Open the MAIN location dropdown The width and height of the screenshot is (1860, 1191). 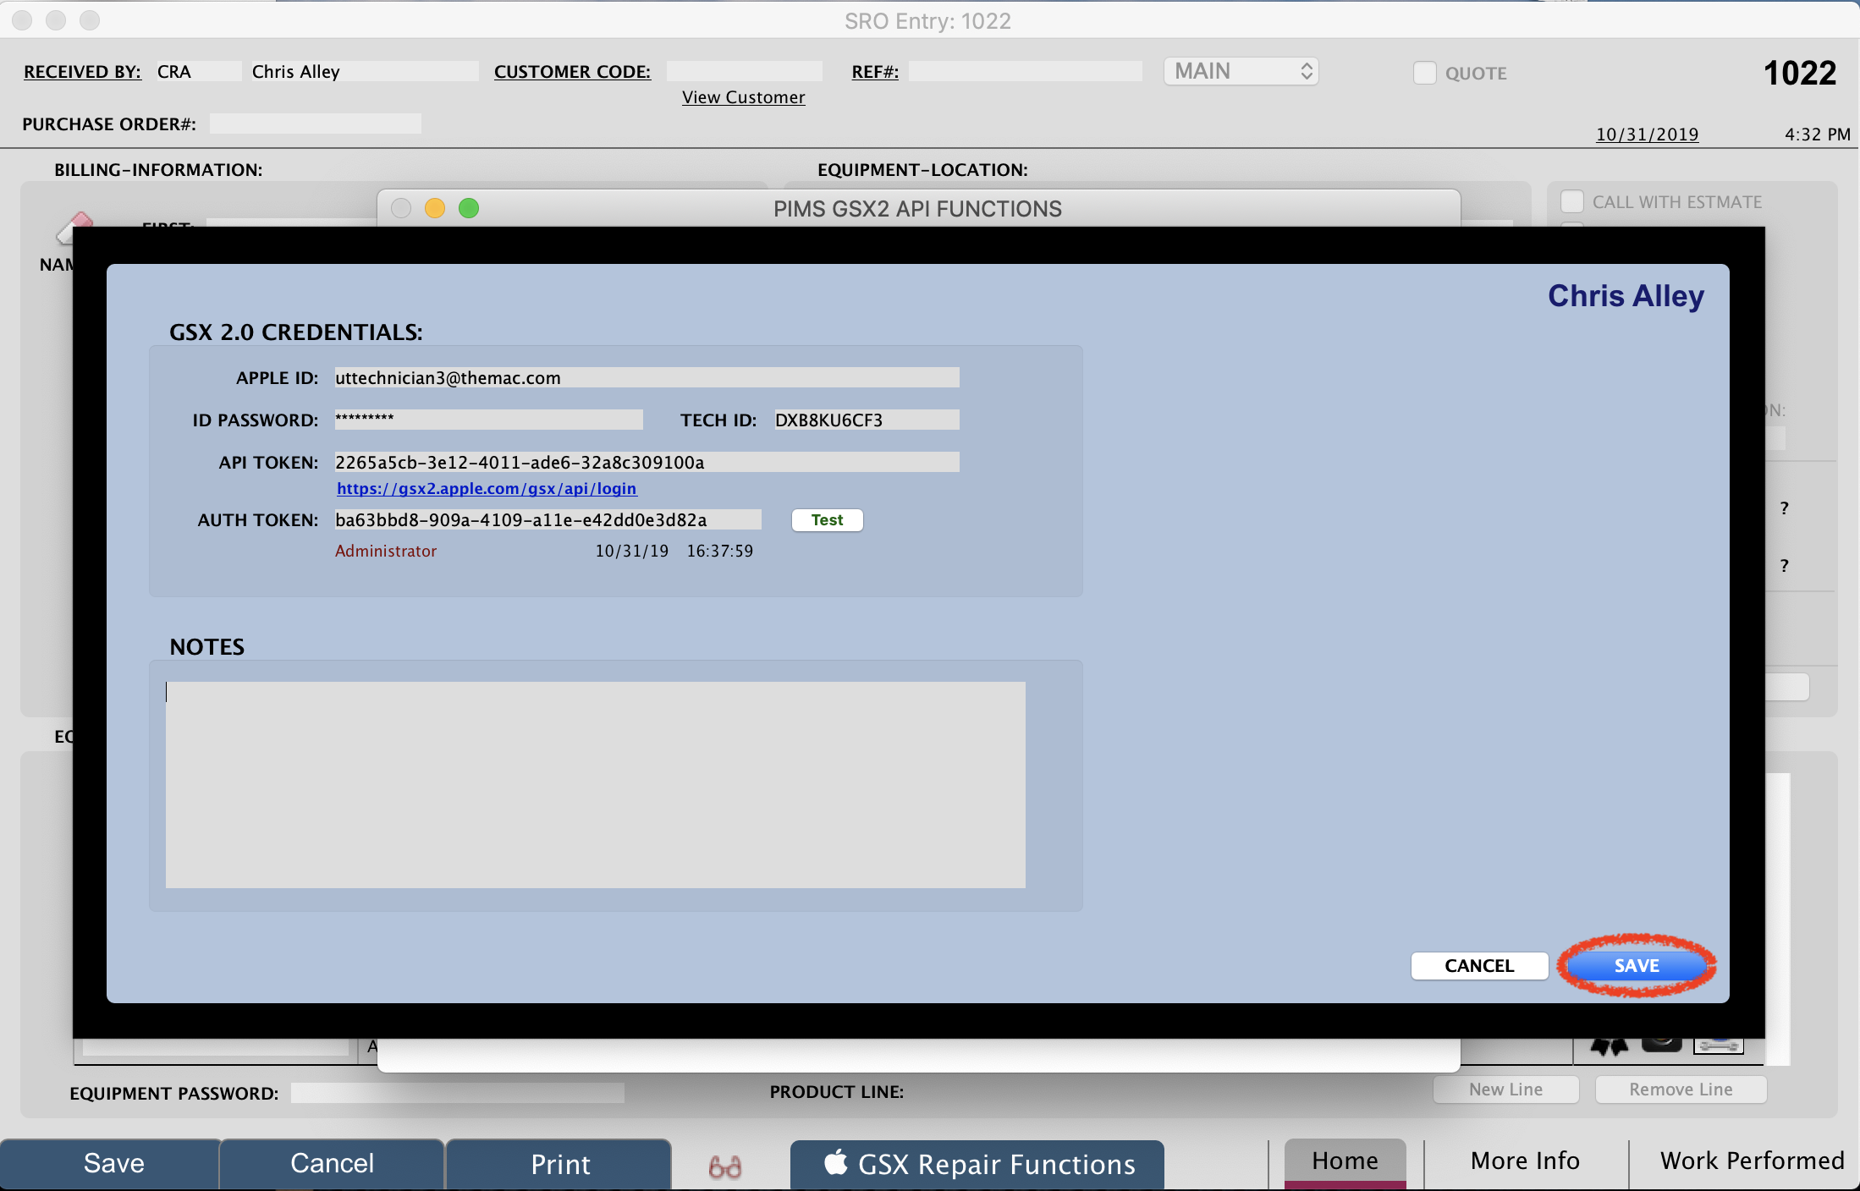click(x=1241, y=71)
